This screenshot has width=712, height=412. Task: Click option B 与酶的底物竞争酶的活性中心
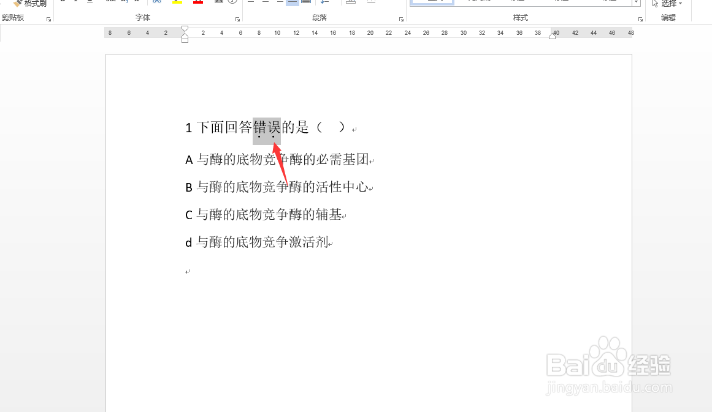[x=277, y=187]
